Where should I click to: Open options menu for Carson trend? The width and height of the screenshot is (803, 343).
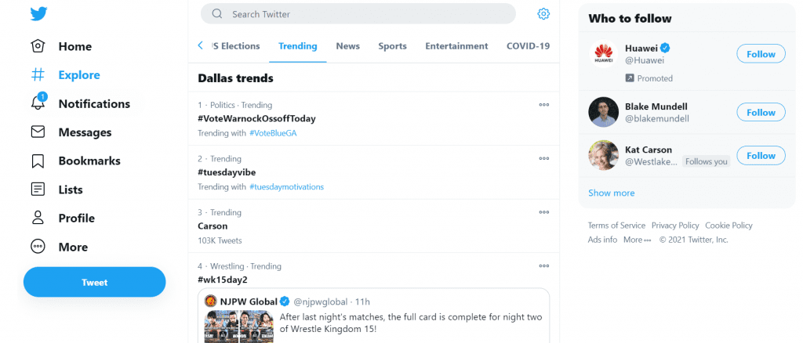[x=543, y=212]
